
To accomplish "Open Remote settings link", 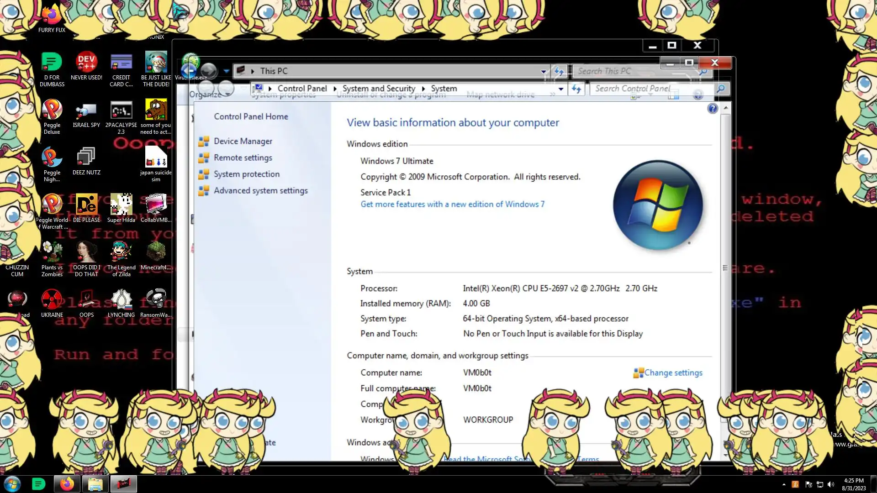I will tap(243, 158).
